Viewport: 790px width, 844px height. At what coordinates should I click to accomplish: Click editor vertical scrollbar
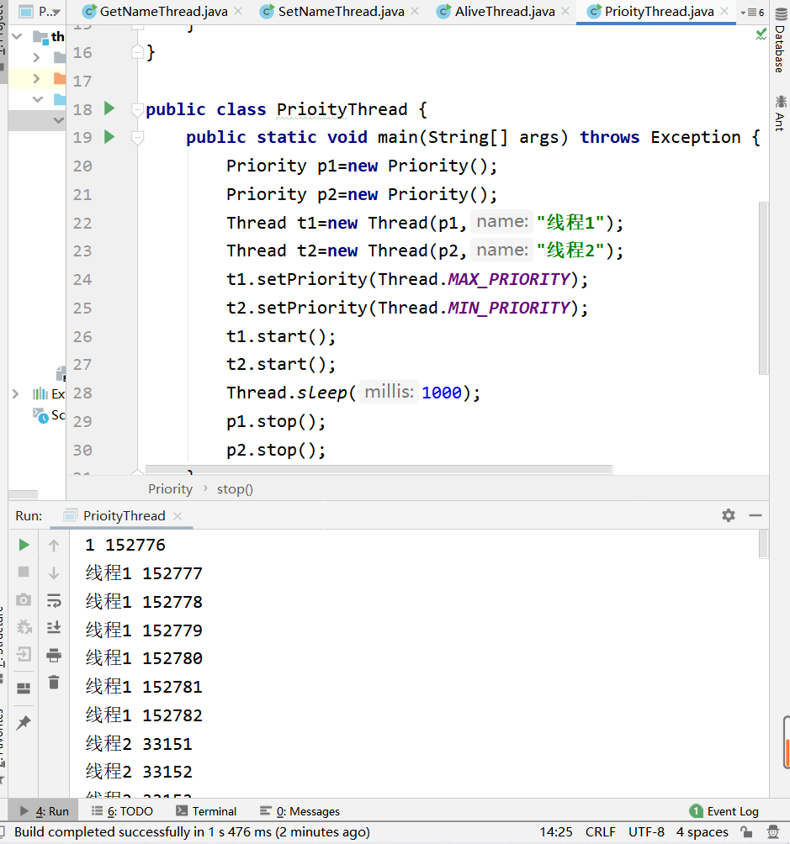[x=763, y=288]
